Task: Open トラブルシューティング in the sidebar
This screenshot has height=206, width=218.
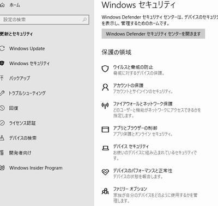Action: (27, 93)
